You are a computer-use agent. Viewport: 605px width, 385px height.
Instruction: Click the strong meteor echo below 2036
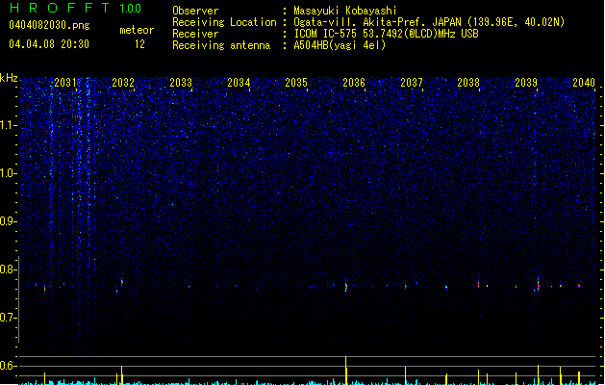pos(345,287)
